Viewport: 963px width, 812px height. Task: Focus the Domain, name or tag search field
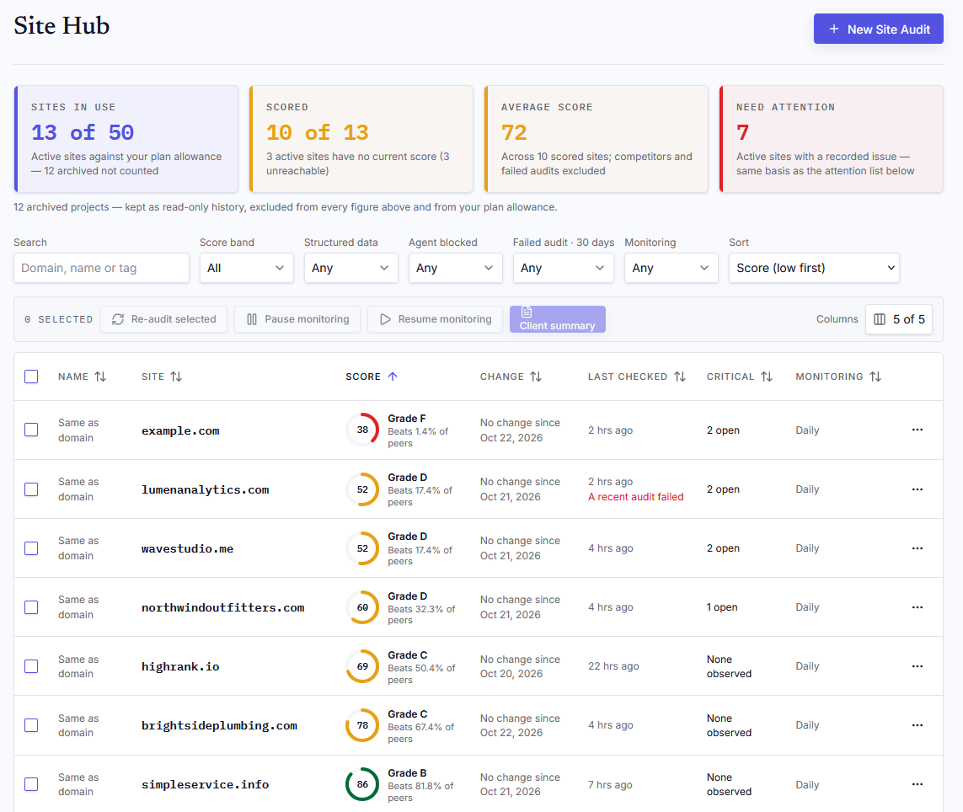tap(101, 268)
